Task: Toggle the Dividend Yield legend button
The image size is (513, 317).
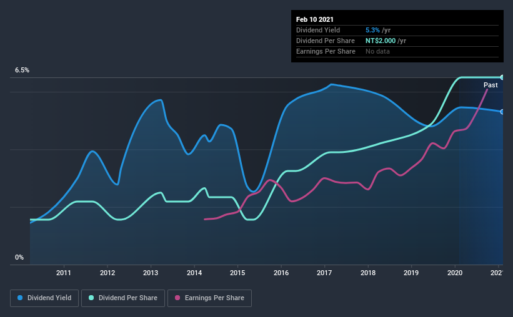Action: [44, 298]
